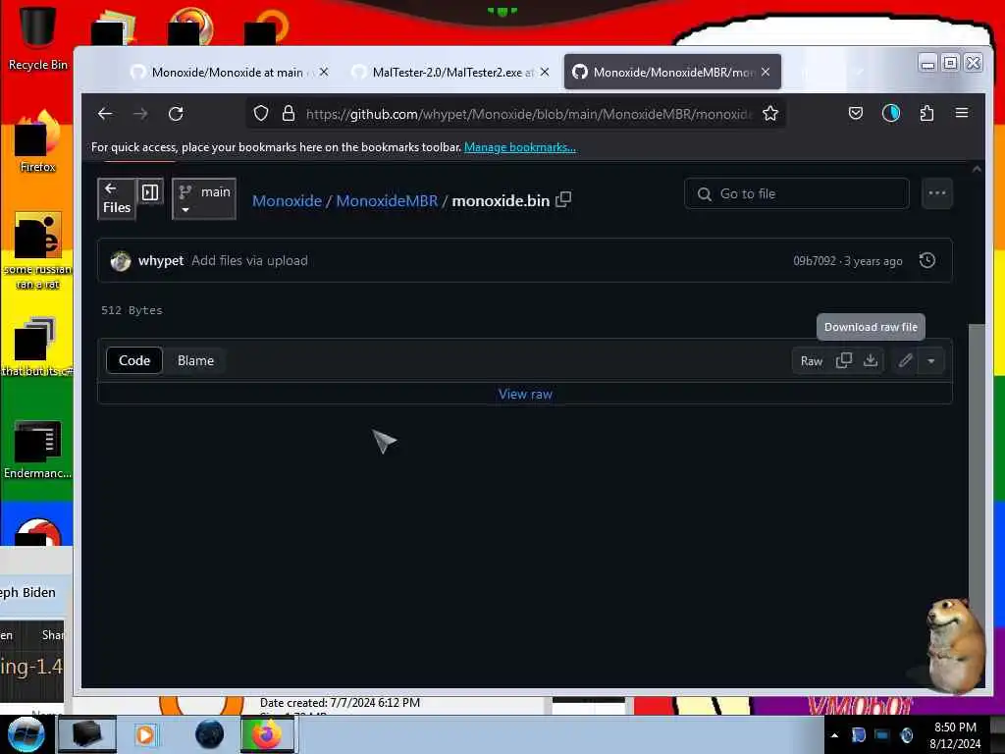Image resolution: width=1005 pixels, height=754 pixels.
Task: Click the hamster character overlay
Action: [953, 645]
